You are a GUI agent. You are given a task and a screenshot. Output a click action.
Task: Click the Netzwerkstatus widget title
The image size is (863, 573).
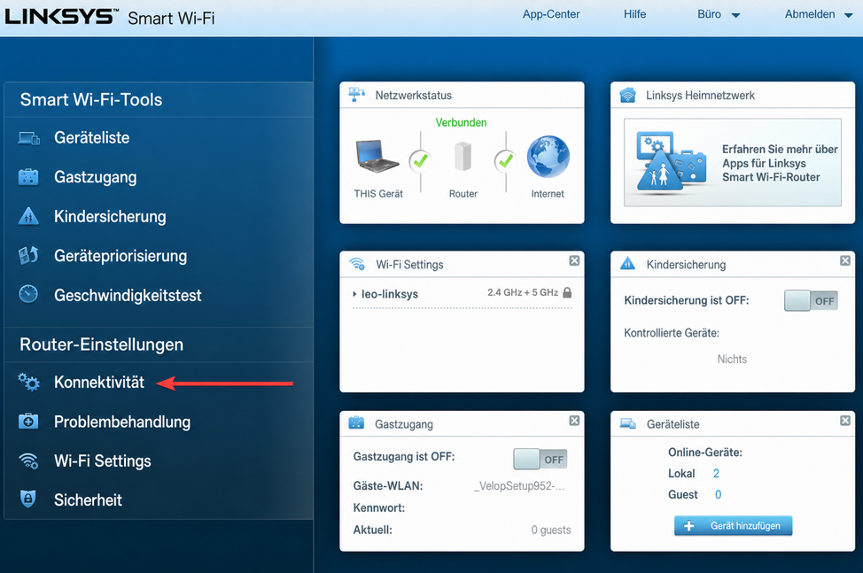pyautogui.click(x=414, y=95)
